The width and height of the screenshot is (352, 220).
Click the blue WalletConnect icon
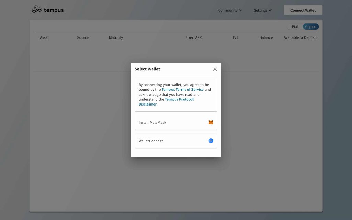click(x=211, y=141)
